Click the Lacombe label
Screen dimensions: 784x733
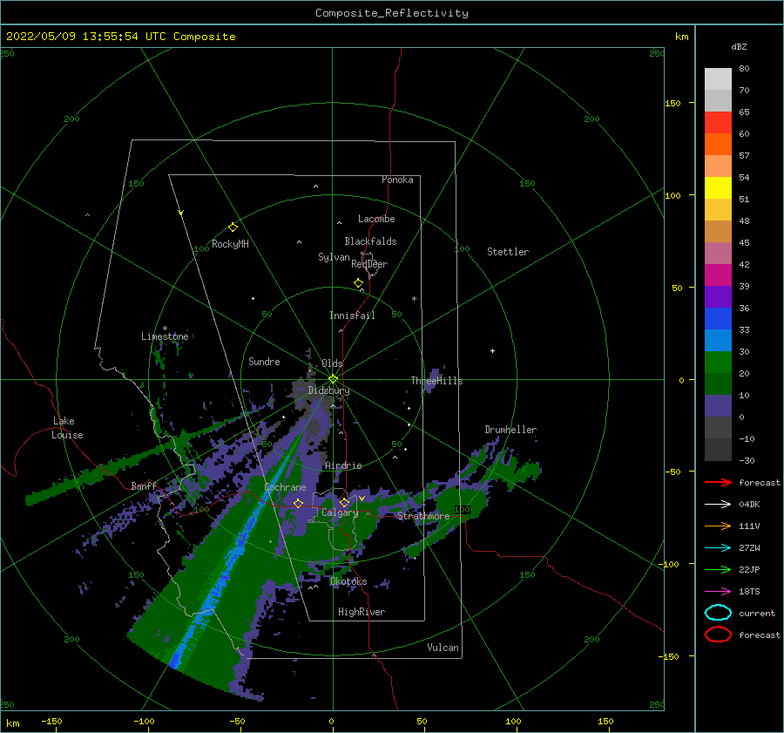coord(376,219)
